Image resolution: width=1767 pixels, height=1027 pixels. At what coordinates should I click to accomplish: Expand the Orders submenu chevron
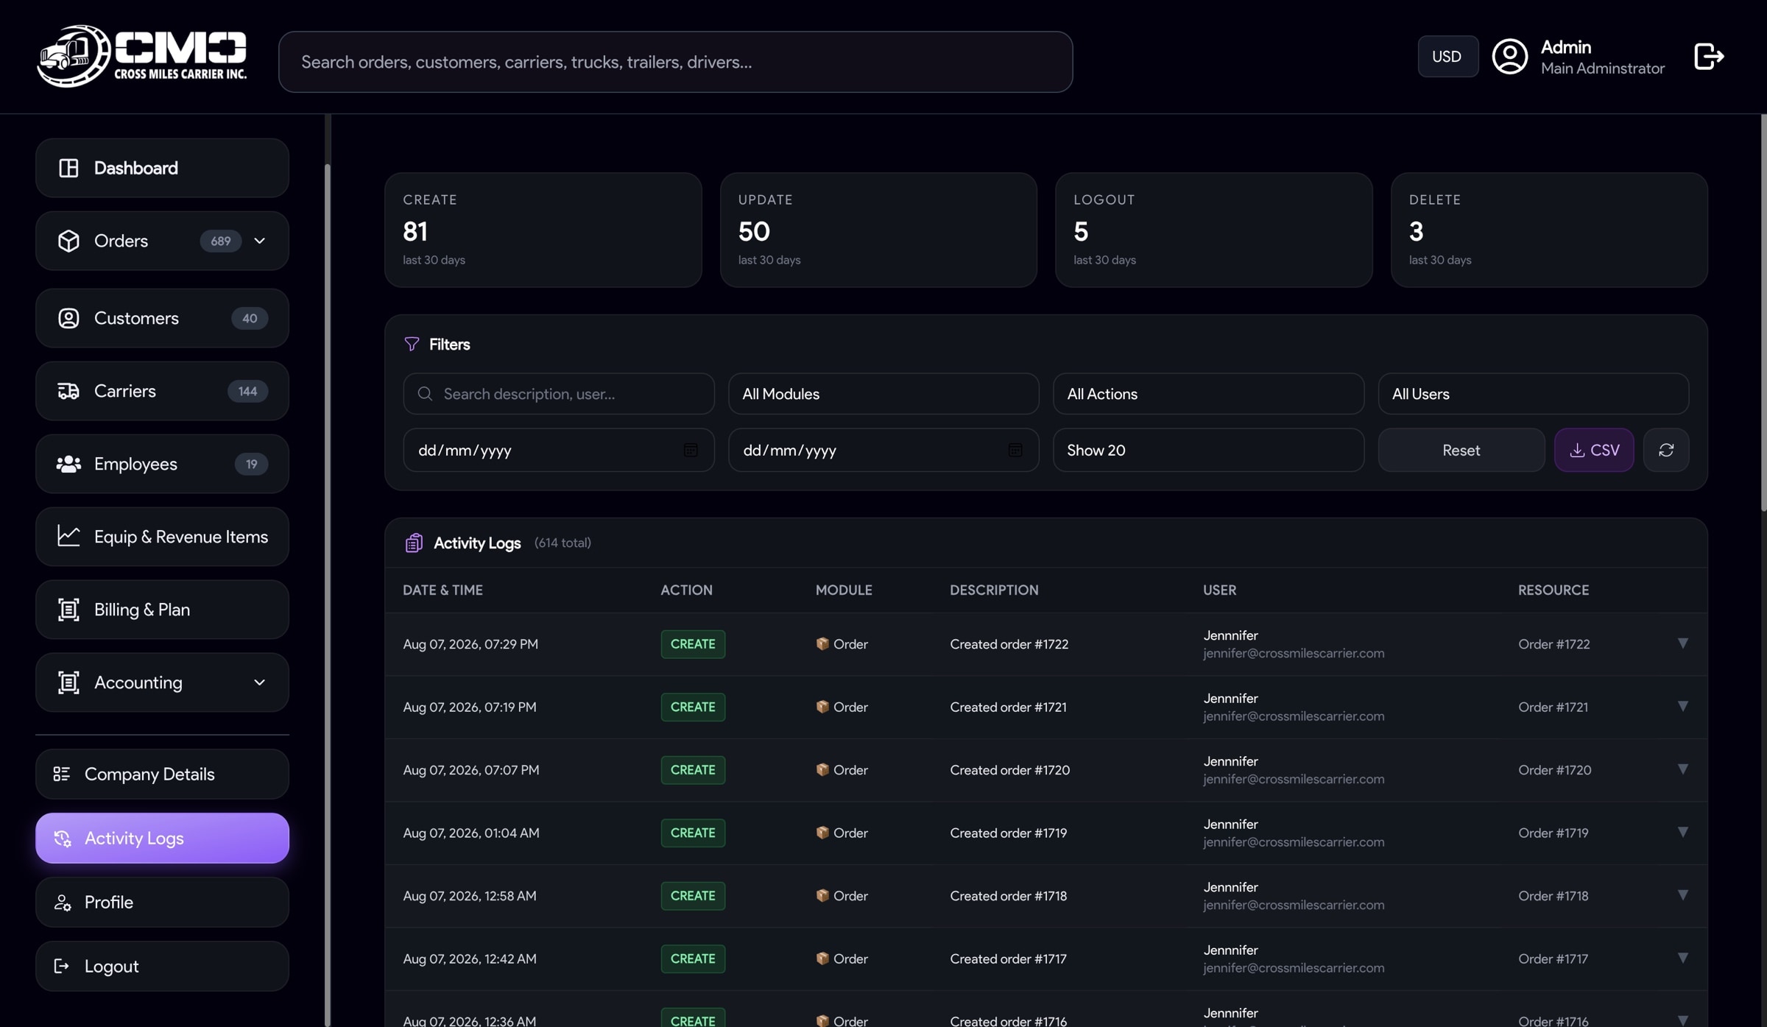259,241
